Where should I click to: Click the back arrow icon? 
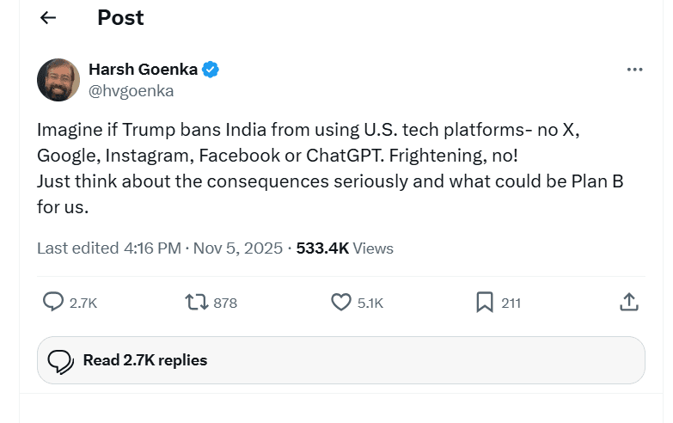(48, 18)
